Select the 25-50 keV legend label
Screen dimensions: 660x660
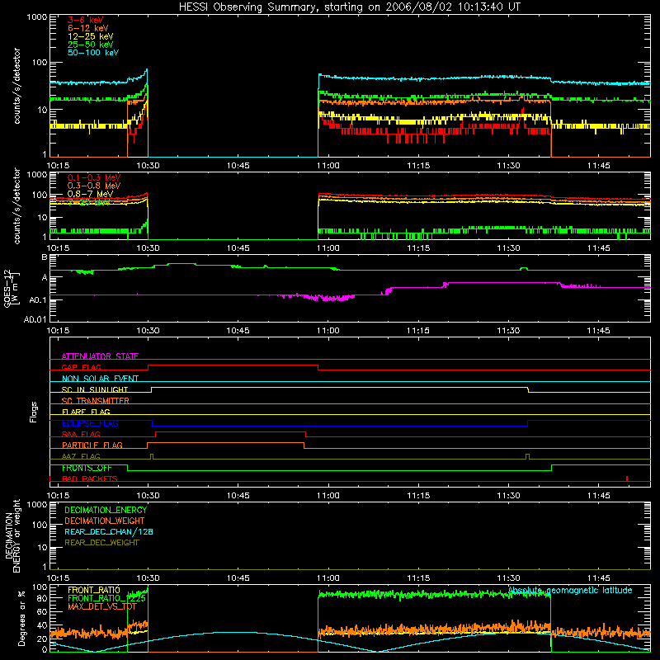(x=91, y=45)
